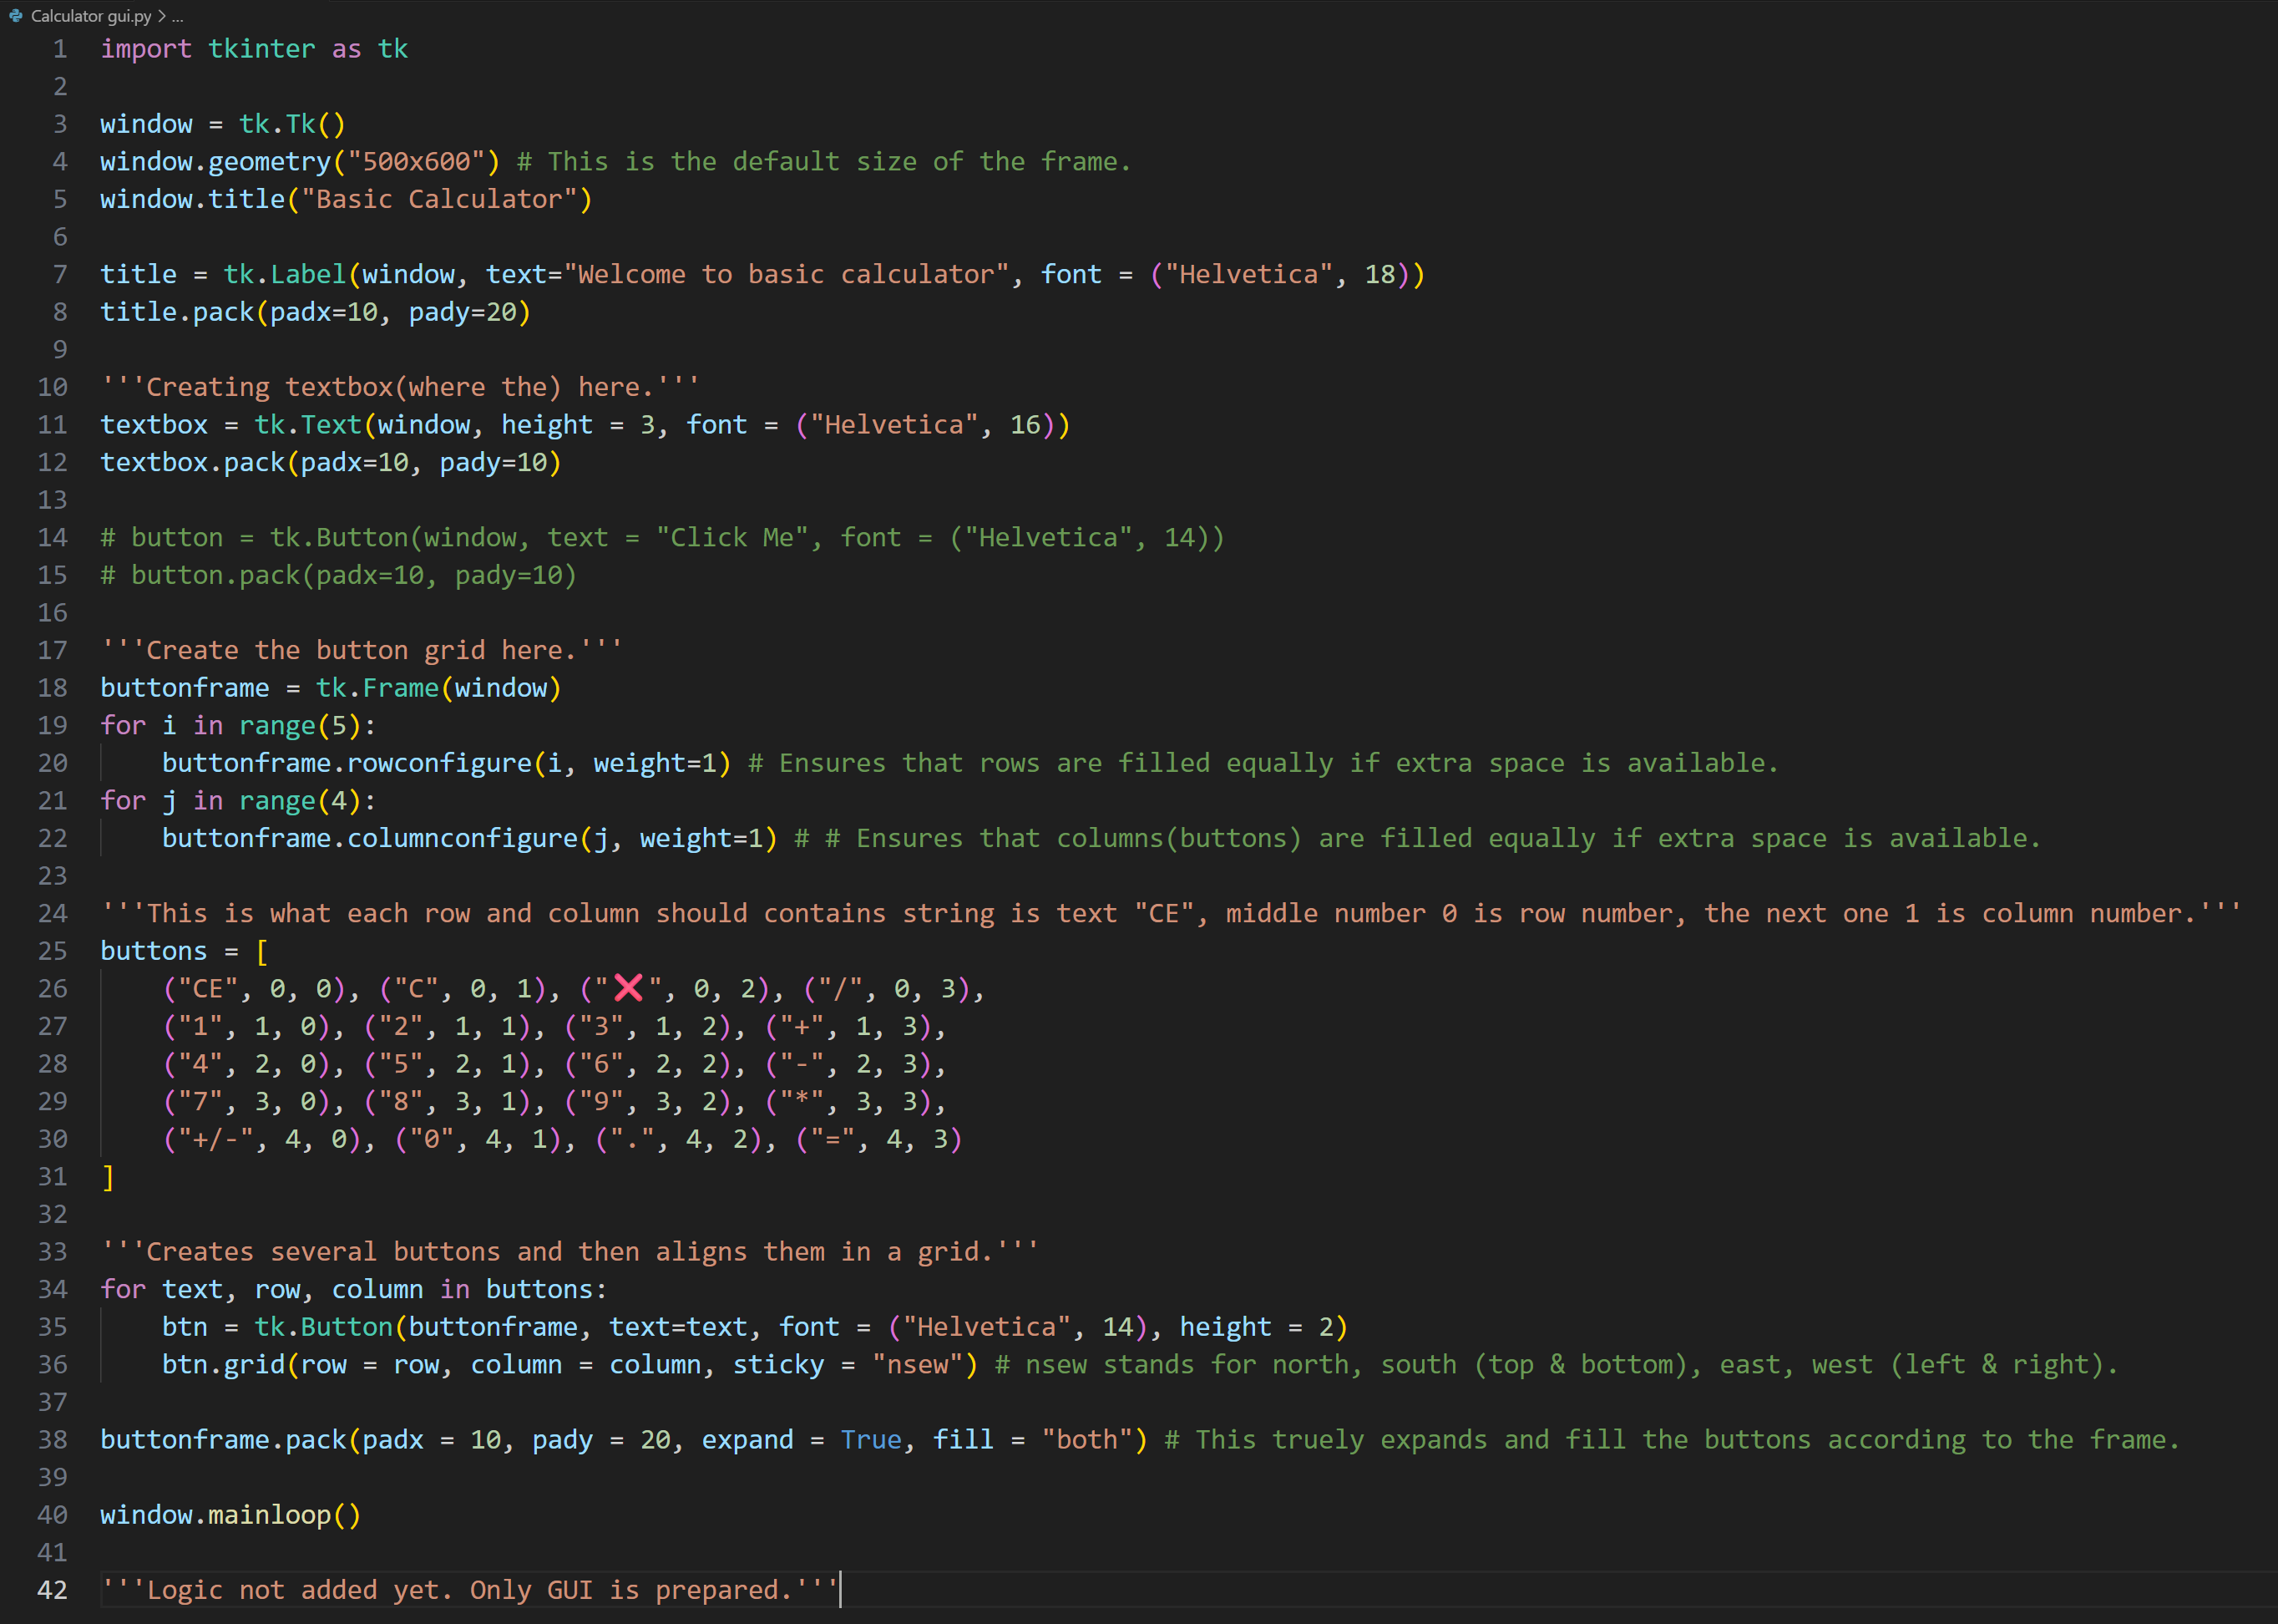Image resolution: width=2278 pixels, height=1624 pixels.
Task: Click the red cross emoji on line 26
Action: pos(628,988)
